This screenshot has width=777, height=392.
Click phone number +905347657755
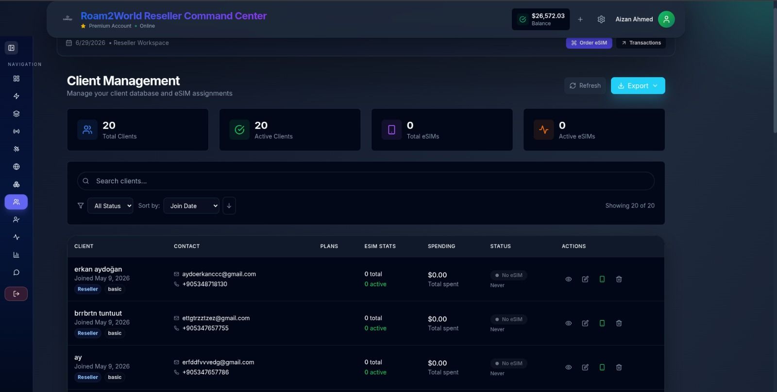[x=205, y=328]
